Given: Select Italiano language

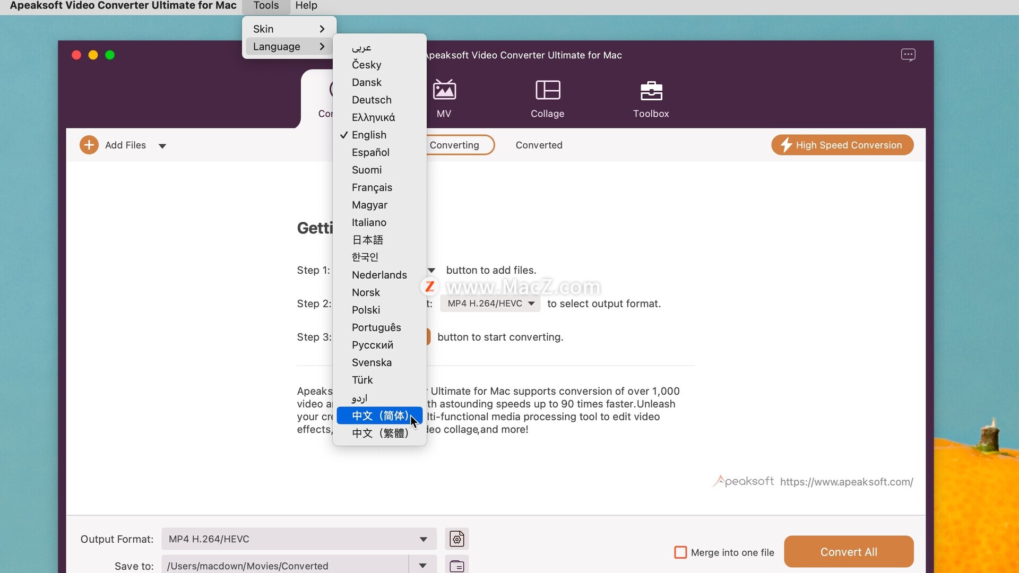Looking at the screenshot, I should click(x=379, y=222).
